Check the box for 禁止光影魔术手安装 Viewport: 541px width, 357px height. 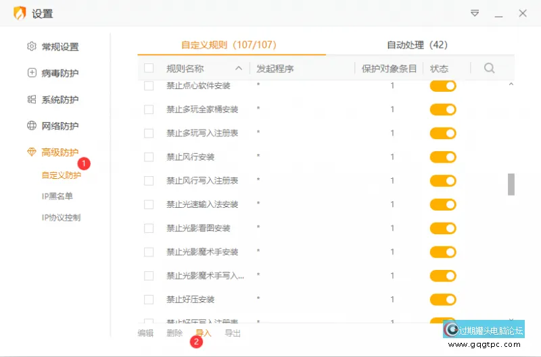click(149, 252)
